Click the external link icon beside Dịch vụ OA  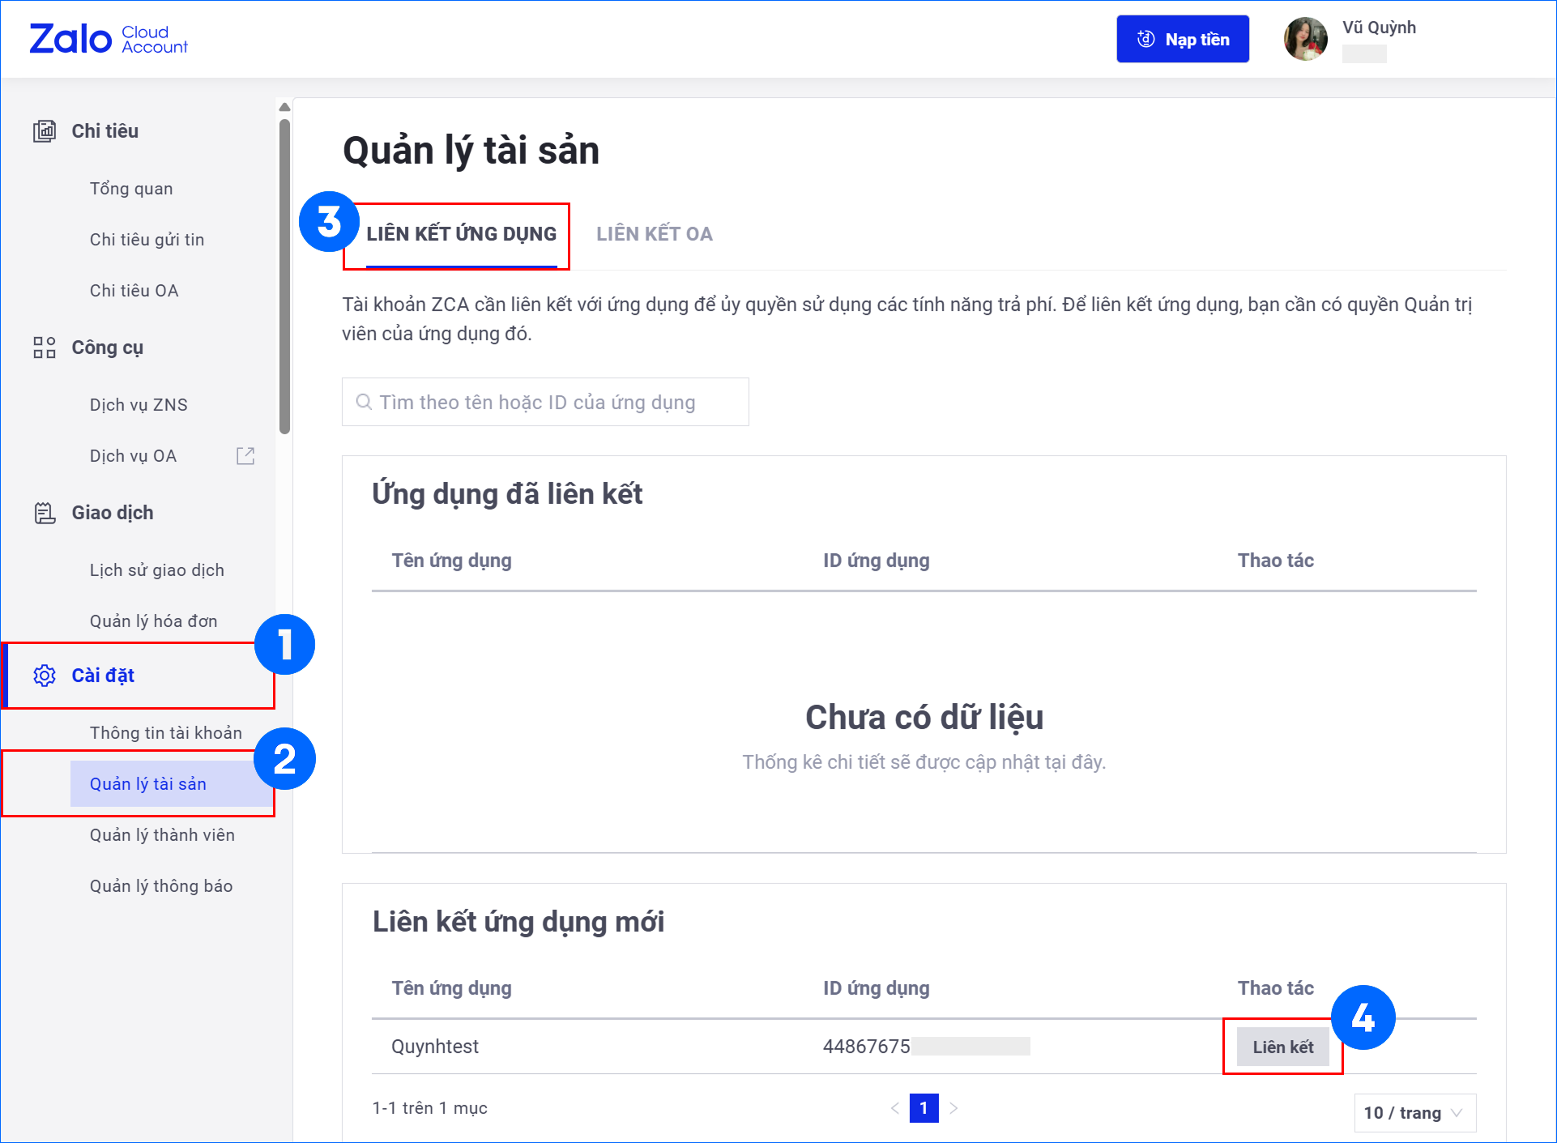tap(245, 456)
